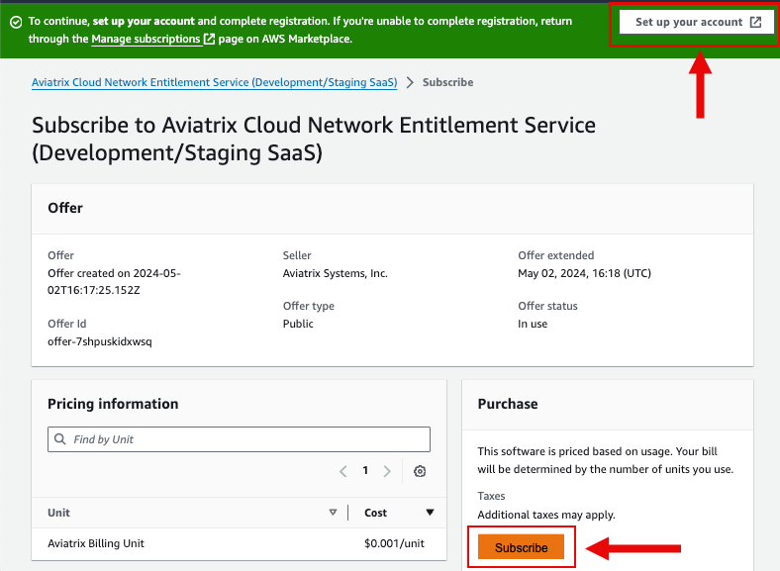780x571 pixels.
Task: Click the offer-7shpuskidxwsq Offer Id text
Action: click(x=100, y=341)
